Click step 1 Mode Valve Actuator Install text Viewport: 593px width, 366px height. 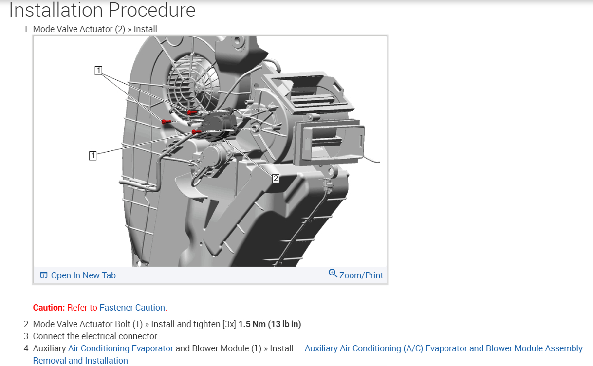(x=95, y=29)
